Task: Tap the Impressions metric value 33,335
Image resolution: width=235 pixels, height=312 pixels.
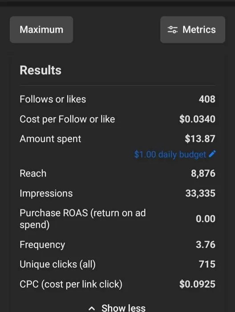Action: coord(200,193)
